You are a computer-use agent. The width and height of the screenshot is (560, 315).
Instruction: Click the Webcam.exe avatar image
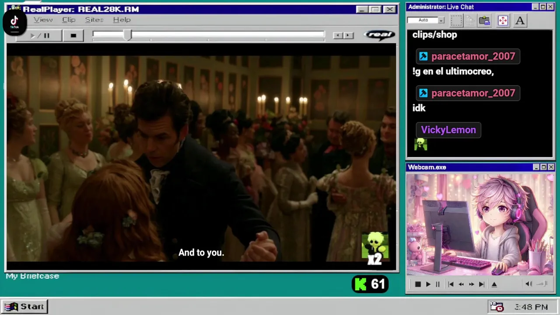[480, 225]
